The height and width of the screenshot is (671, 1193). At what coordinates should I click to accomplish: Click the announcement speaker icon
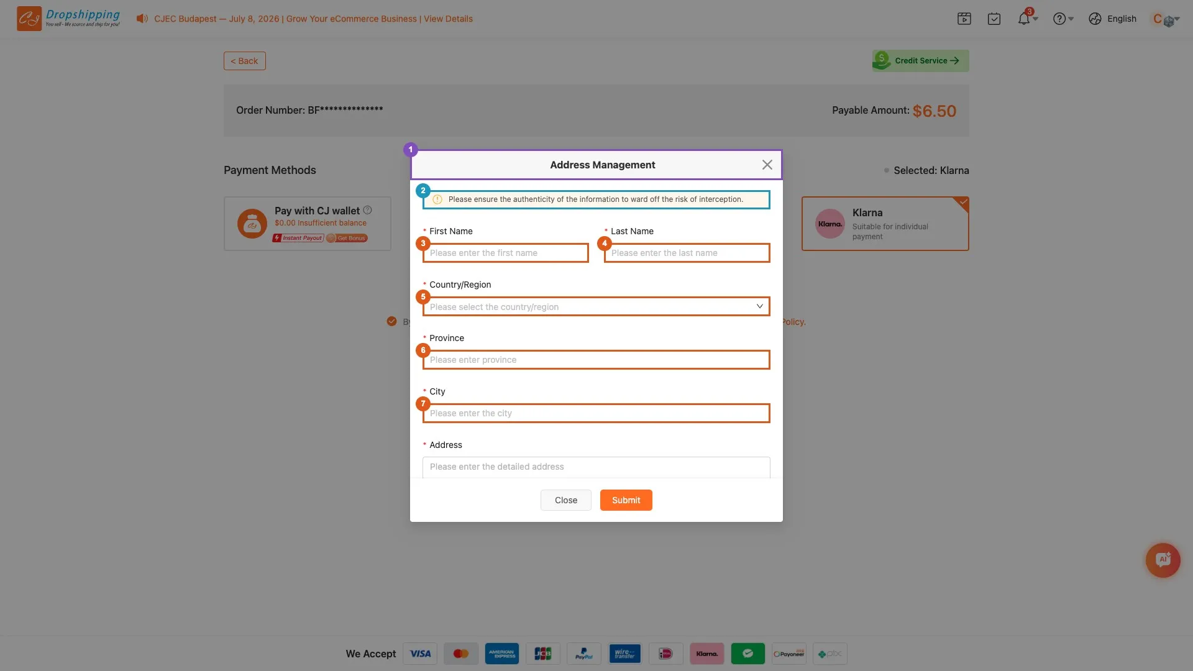pyautogui.click(x=142, y=19)
